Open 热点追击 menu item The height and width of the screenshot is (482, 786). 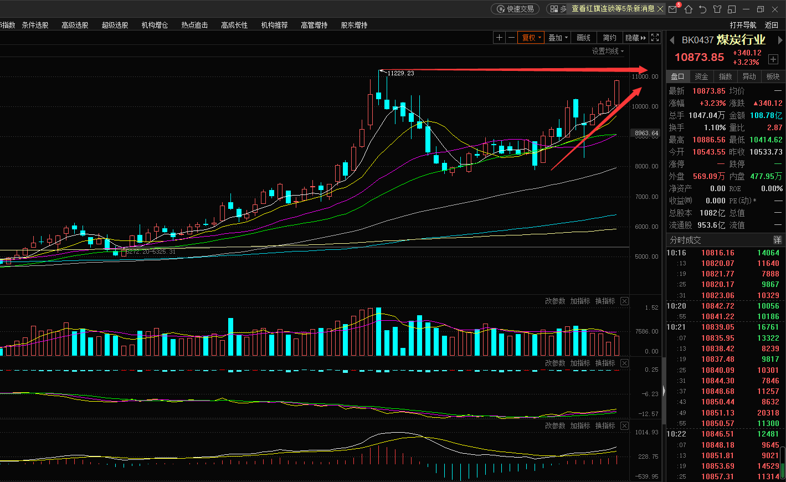coord(195,25)
